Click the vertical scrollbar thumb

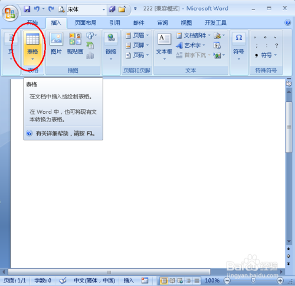click(289, 127)
